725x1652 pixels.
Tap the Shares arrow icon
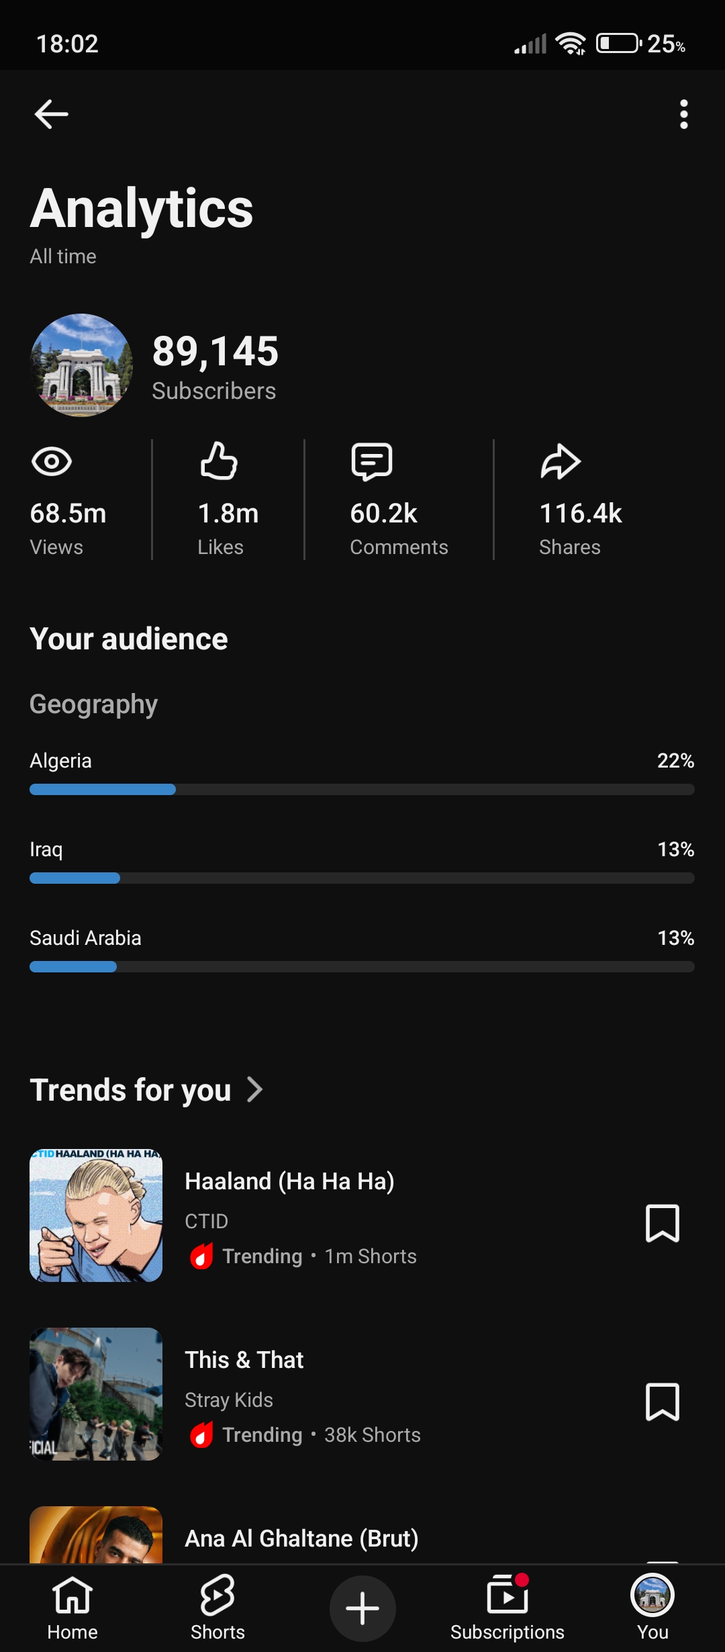point(561,461)
